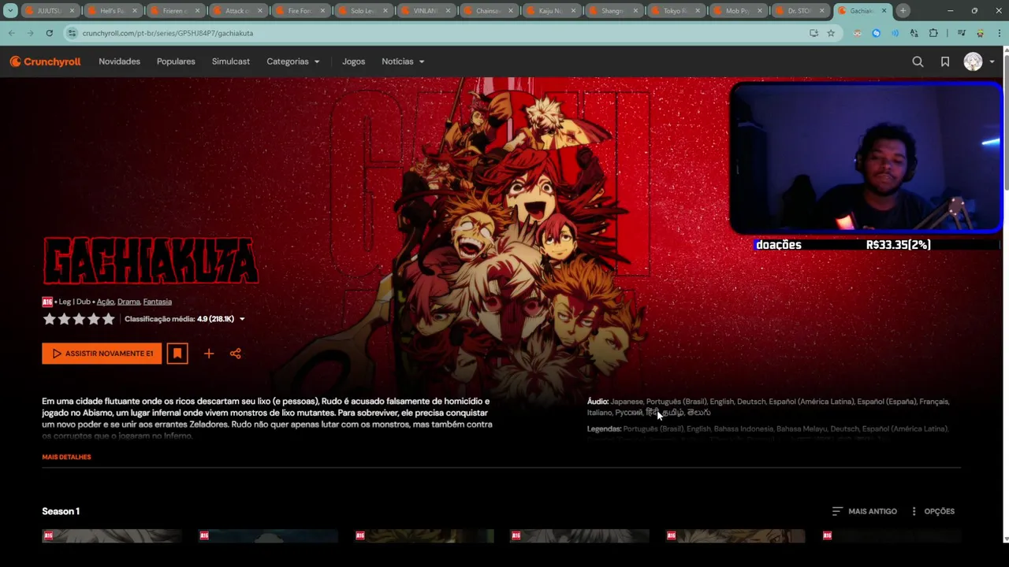Close the Frieren browser tab
The image size is (1009, 567).
[x=197, y=11]
